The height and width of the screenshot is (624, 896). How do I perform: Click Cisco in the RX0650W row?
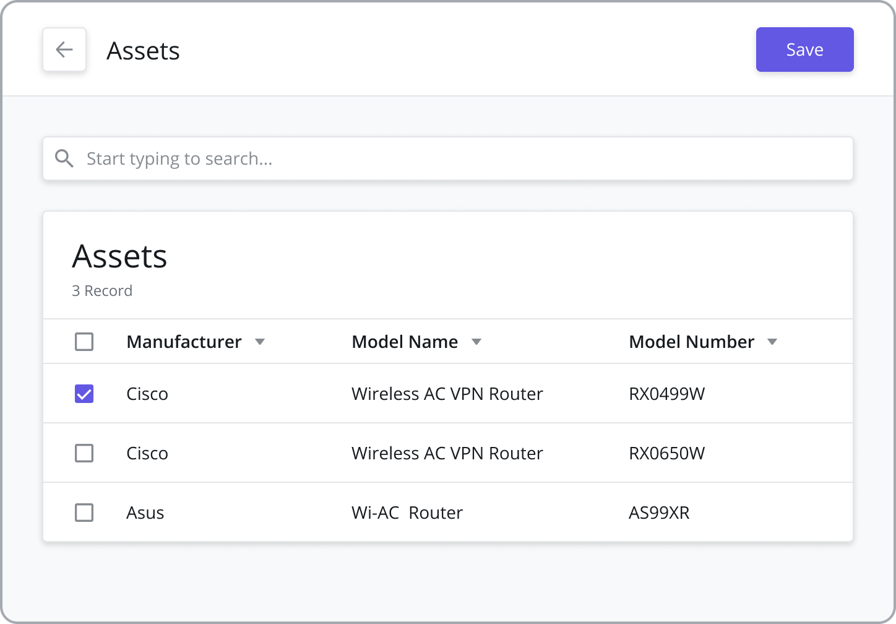147,453
